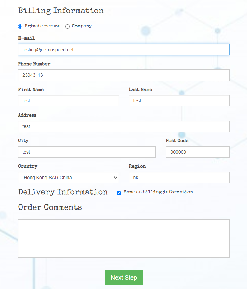
Task: Click the Hong Kong SAR China selection
Action: point(48,178)
